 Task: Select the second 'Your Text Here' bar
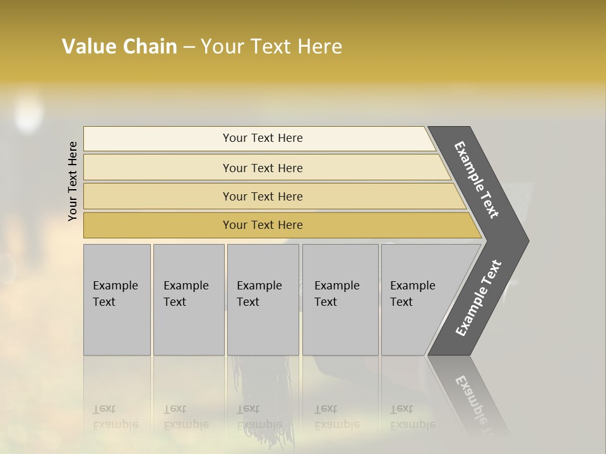(x=262, y=168)
